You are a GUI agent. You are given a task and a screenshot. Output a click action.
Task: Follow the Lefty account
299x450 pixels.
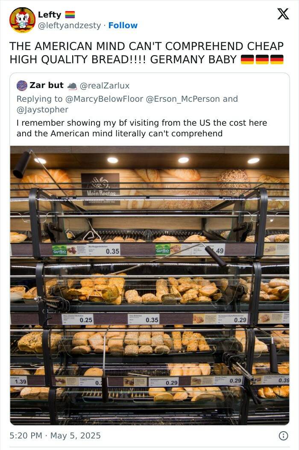coord(123,26)
